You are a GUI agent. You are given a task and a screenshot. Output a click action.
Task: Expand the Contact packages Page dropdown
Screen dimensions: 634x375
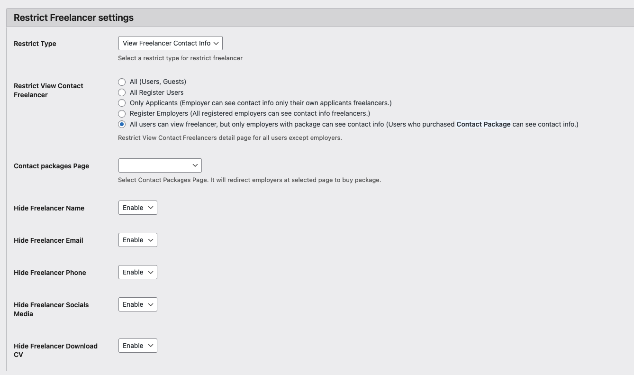click(x=160, y=165)
